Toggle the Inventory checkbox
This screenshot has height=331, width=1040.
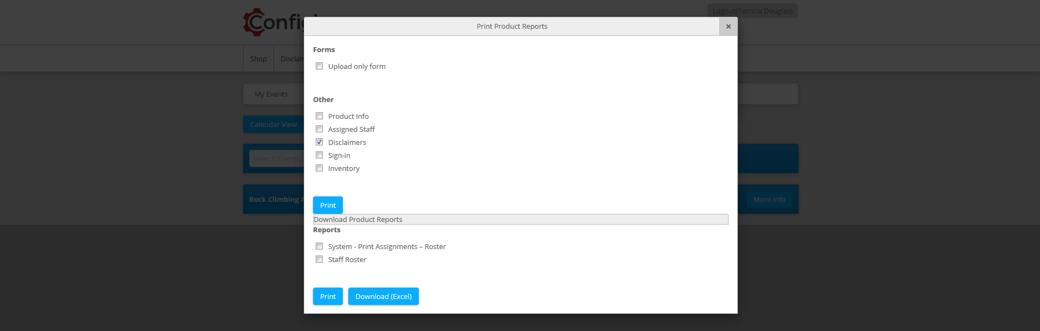320,168
